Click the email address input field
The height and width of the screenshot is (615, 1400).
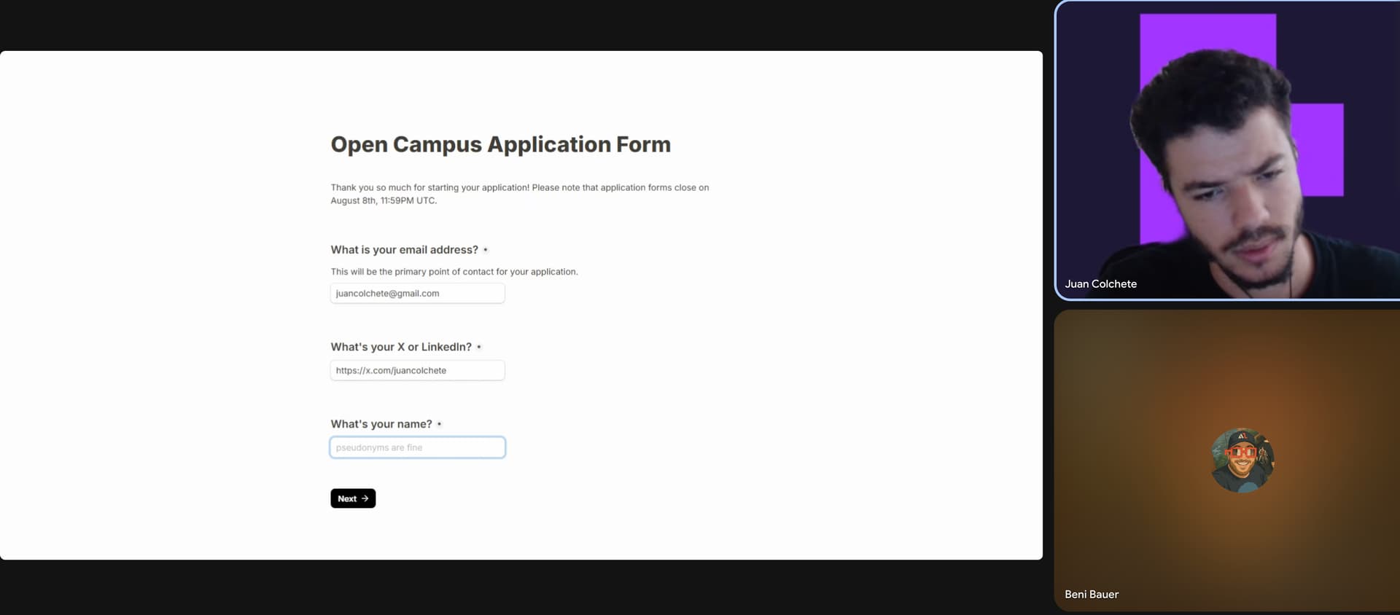417,294
